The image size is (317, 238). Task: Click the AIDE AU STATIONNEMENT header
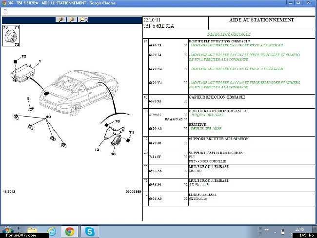coord(261,20)
